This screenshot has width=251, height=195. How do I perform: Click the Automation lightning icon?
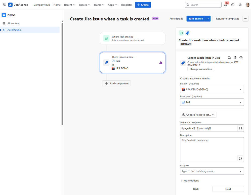(4, 30)
